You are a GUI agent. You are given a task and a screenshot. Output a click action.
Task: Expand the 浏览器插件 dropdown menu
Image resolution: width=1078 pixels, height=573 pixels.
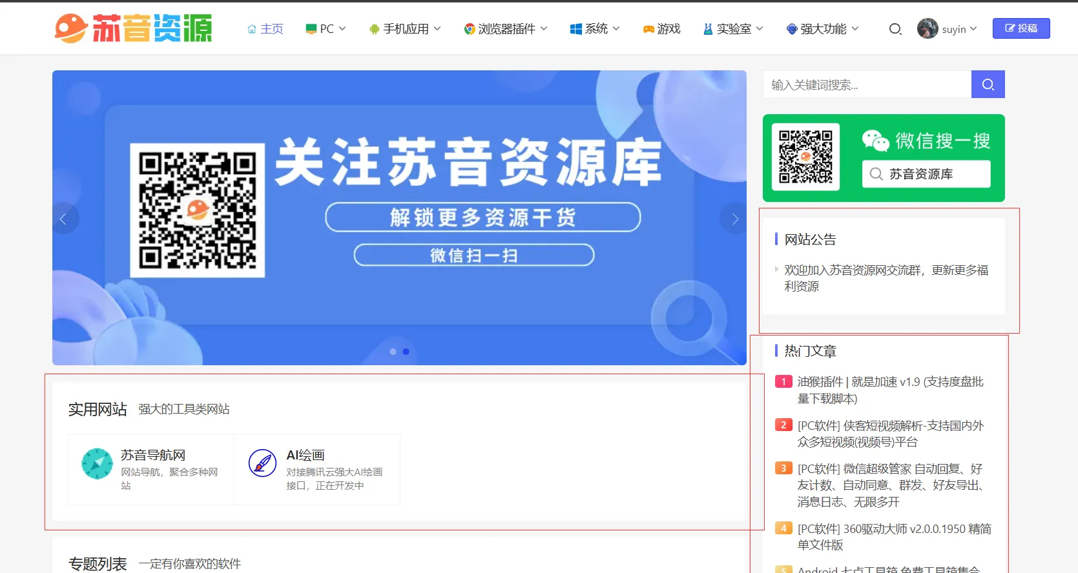coord(544,28)
